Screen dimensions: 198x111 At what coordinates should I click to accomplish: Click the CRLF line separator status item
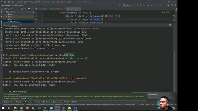coord(153,104)
